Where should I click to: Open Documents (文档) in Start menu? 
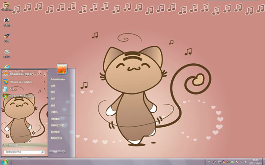(53, 86)
